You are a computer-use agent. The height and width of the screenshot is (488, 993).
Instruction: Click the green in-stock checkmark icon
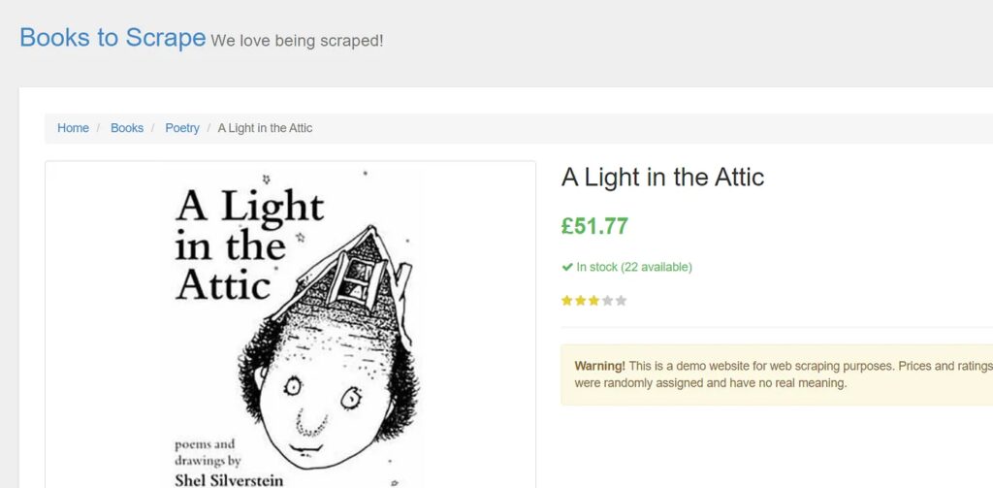567,267
